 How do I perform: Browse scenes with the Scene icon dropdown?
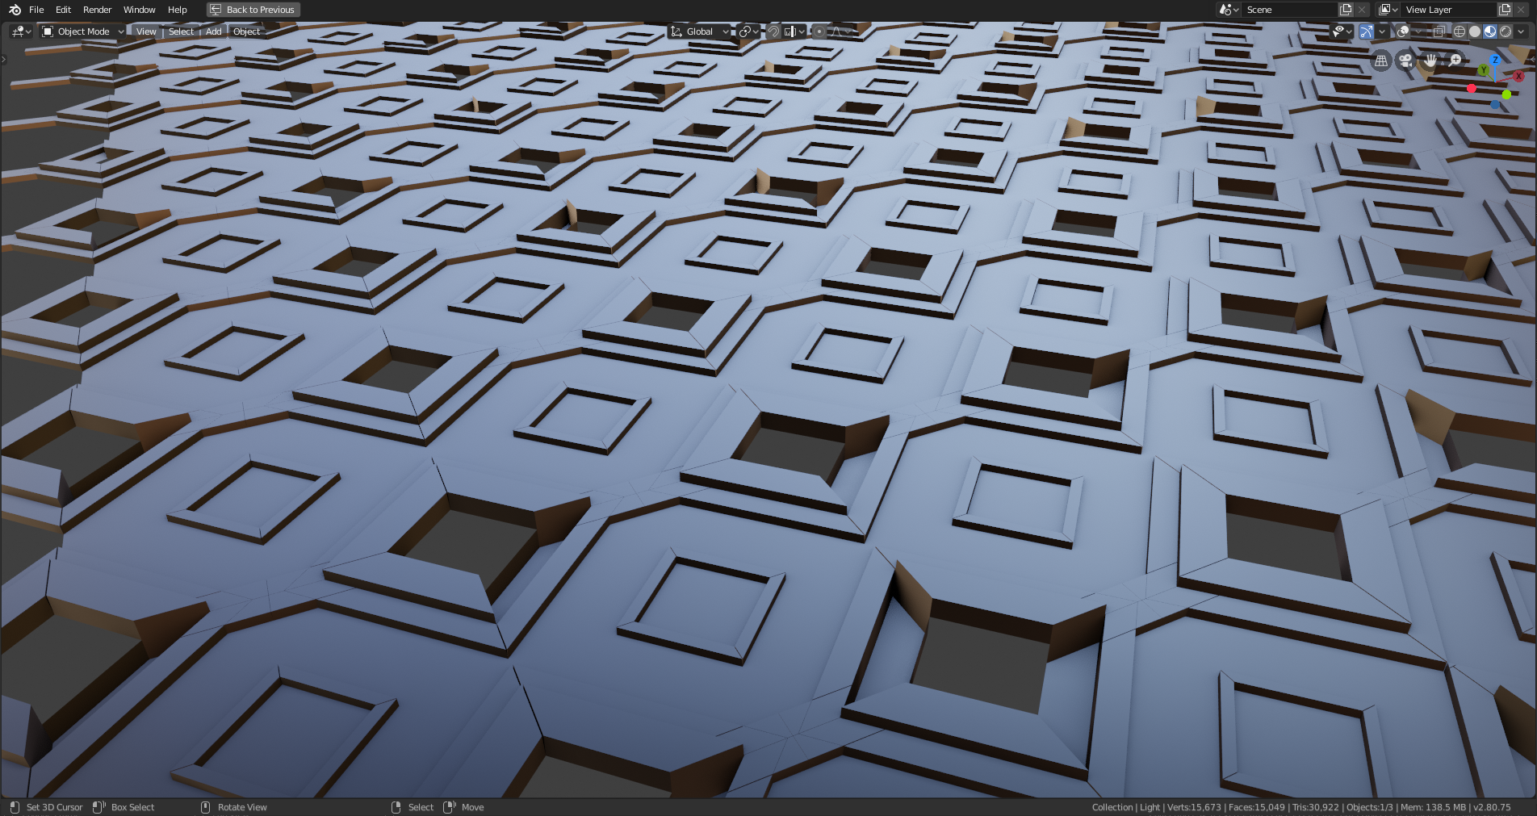click(x=1229, y=10)
